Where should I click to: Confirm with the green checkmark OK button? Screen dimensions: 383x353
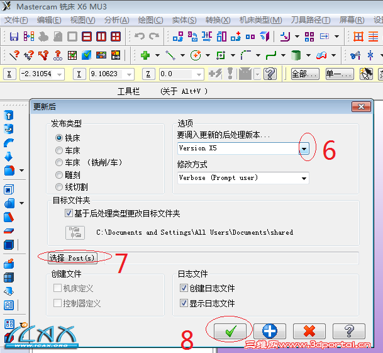coord(230,331)
